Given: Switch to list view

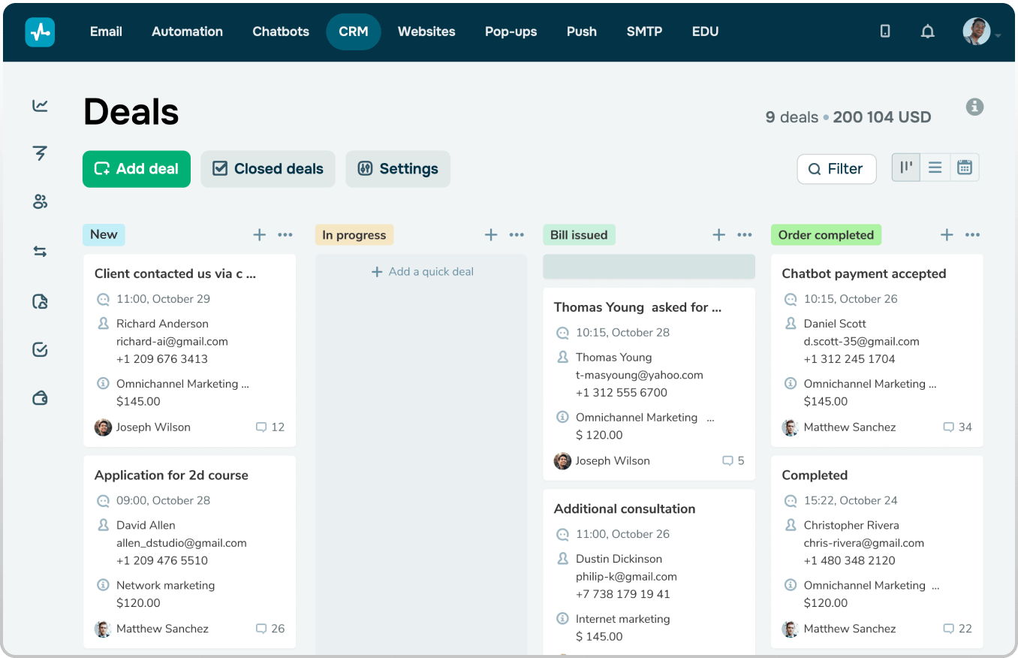Looking at the screenshot, I should (935, 168).
